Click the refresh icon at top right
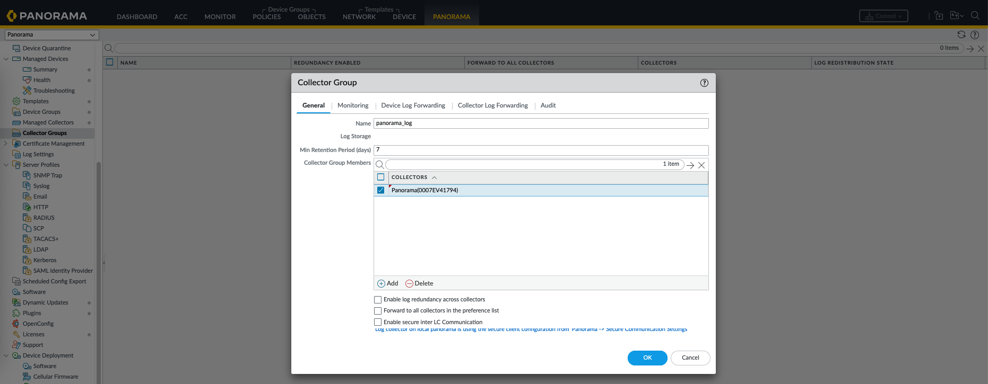Screen dimensions: 988x384 click(x=961, y=34)
